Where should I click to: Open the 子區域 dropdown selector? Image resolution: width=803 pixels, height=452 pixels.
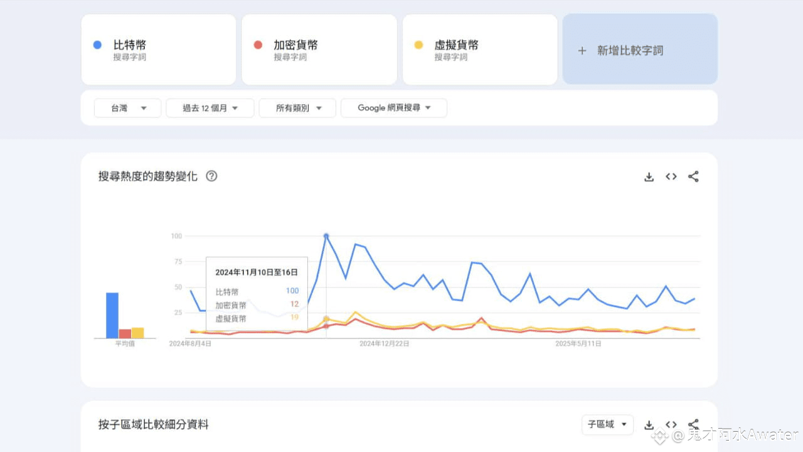click(x=607, y=425)
